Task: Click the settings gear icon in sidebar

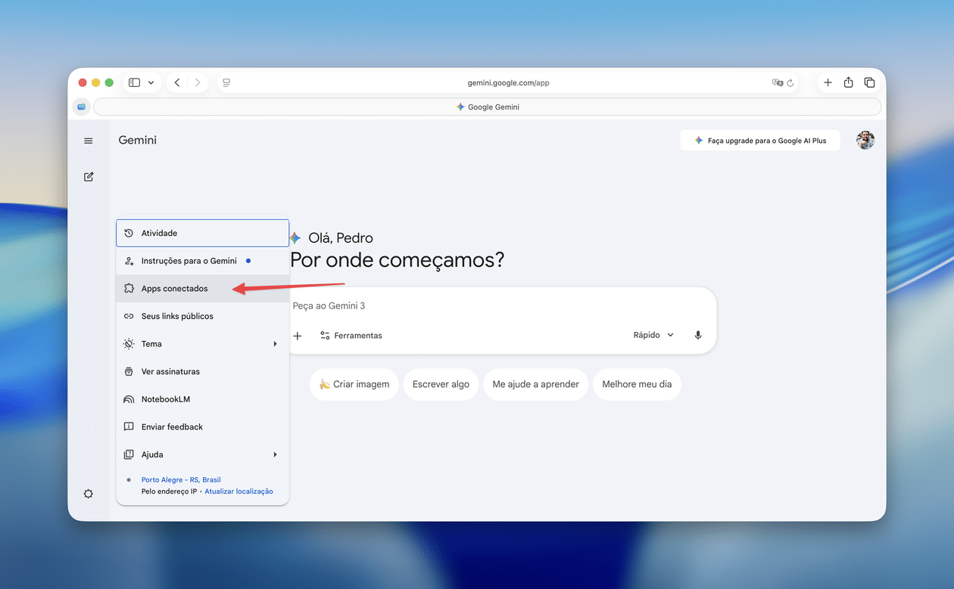Action: tap(89, 494)
